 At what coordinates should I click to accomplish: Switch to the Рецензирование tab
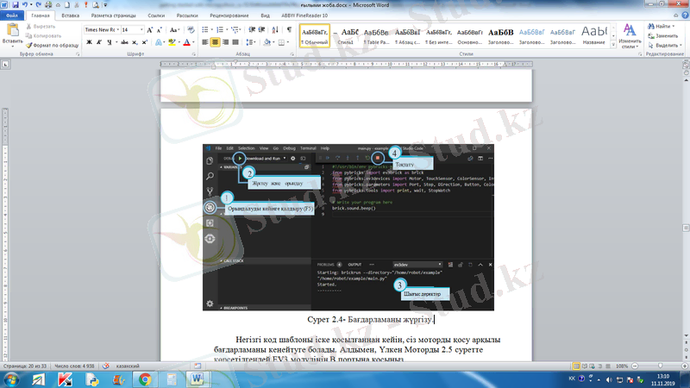click(x=229, y=16)
